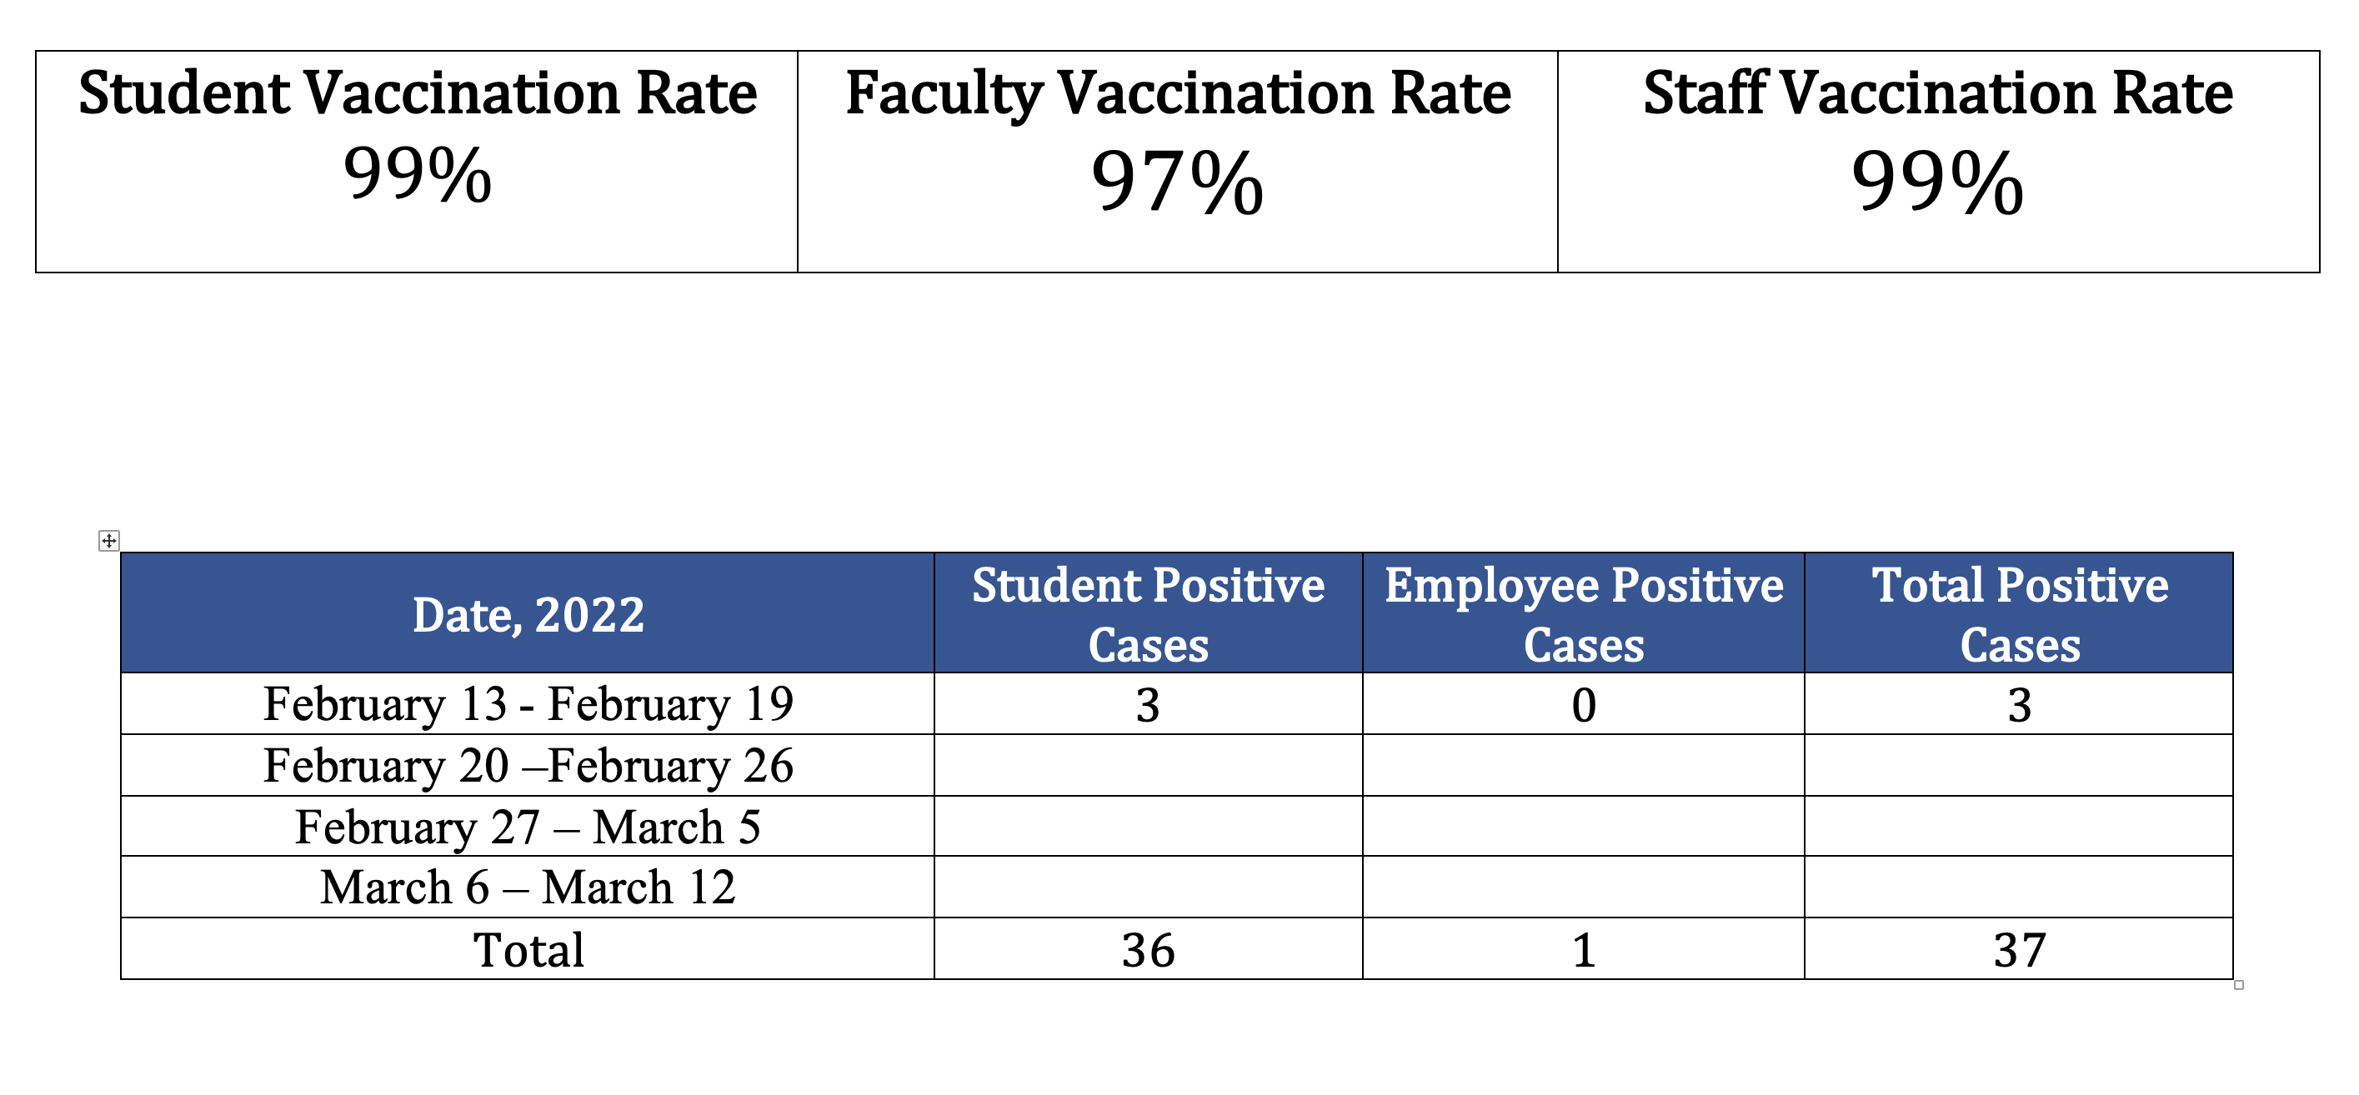Click the table resize handle at bottom-right corner
The height and width of the screenshot is (1095, 2359).
pyautogui.click(x=2238, y=985)
